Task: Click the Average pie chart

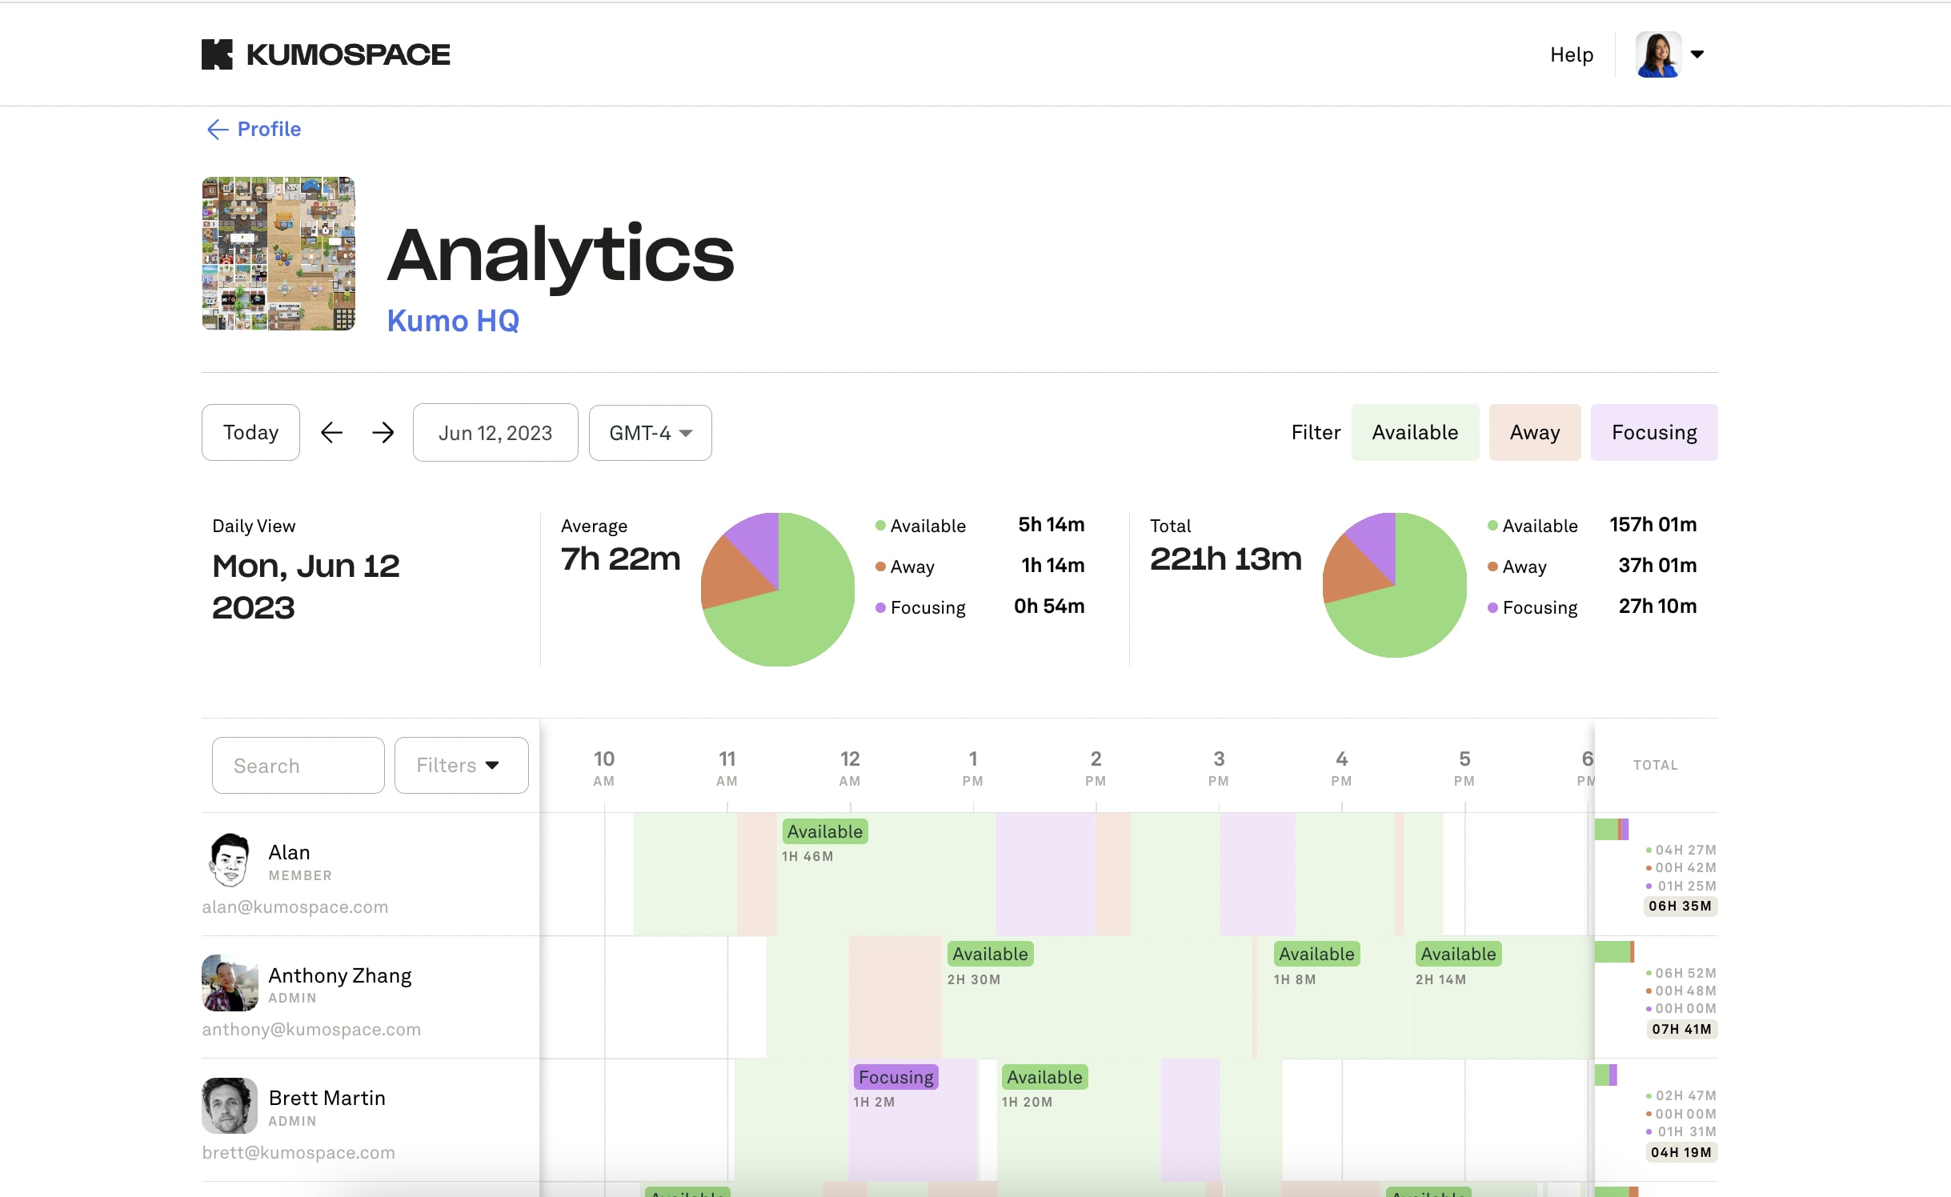Action: (778, 590)
